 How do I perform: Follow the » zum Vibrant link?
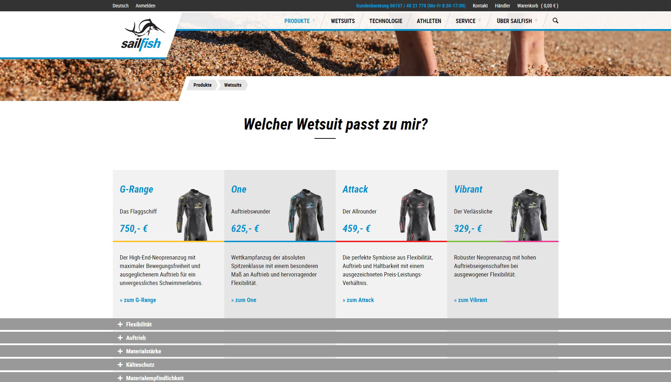[x=470, y=300]
